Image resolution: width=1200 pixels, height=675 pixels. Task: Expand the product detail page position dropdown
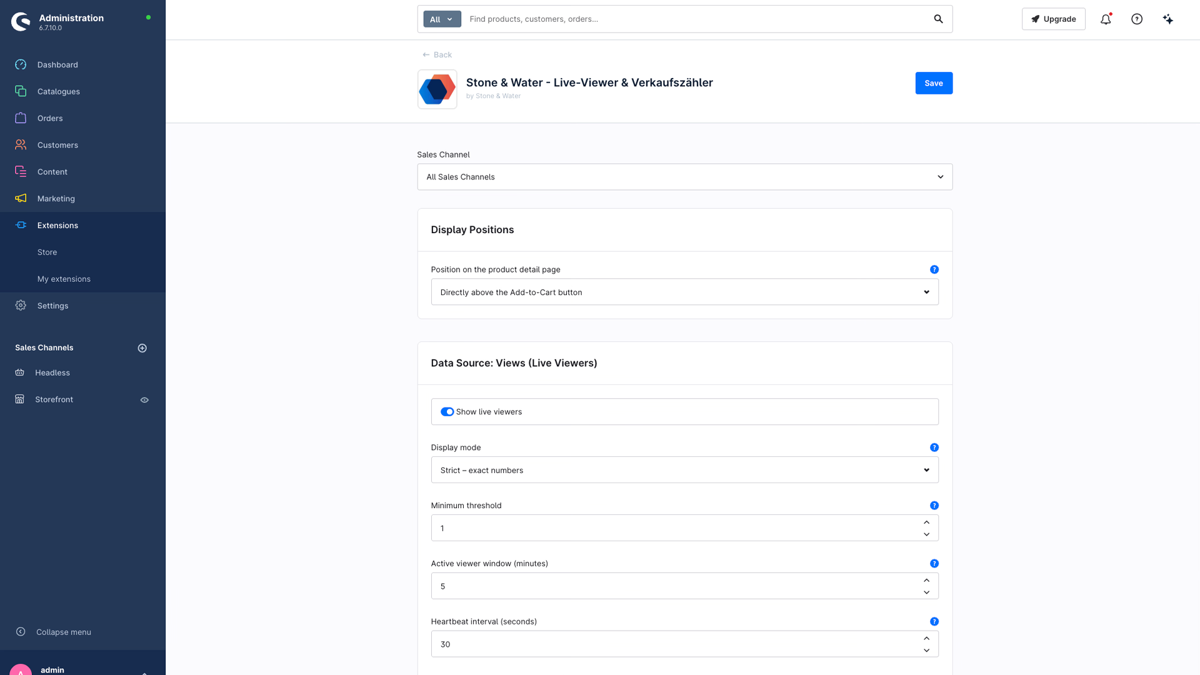(x=684, y=292)
